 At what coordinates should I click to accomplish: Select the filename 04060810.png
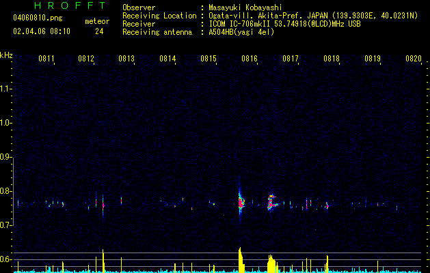(38, 18)
